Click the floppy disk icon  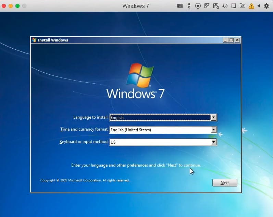coord(216,6)
